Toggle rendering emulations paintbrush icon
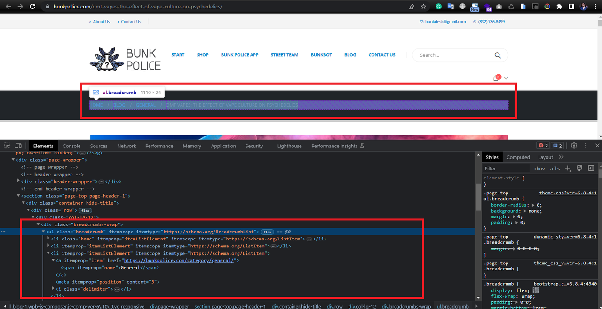The height and width of the screenshot is (309, 602). pos(579,168)
